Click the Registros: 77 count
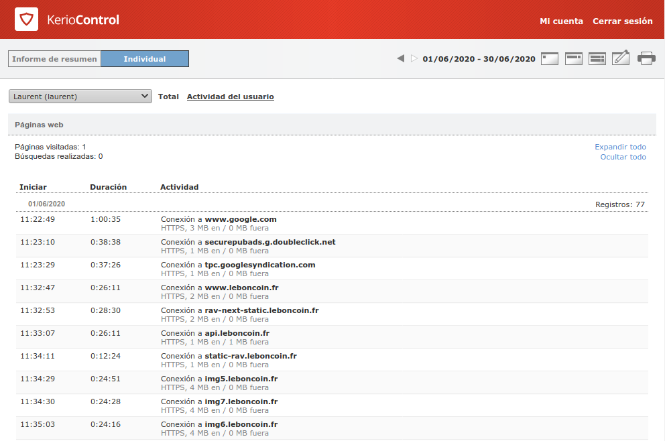Screen dimensions: 665x441 click(620, 204)
